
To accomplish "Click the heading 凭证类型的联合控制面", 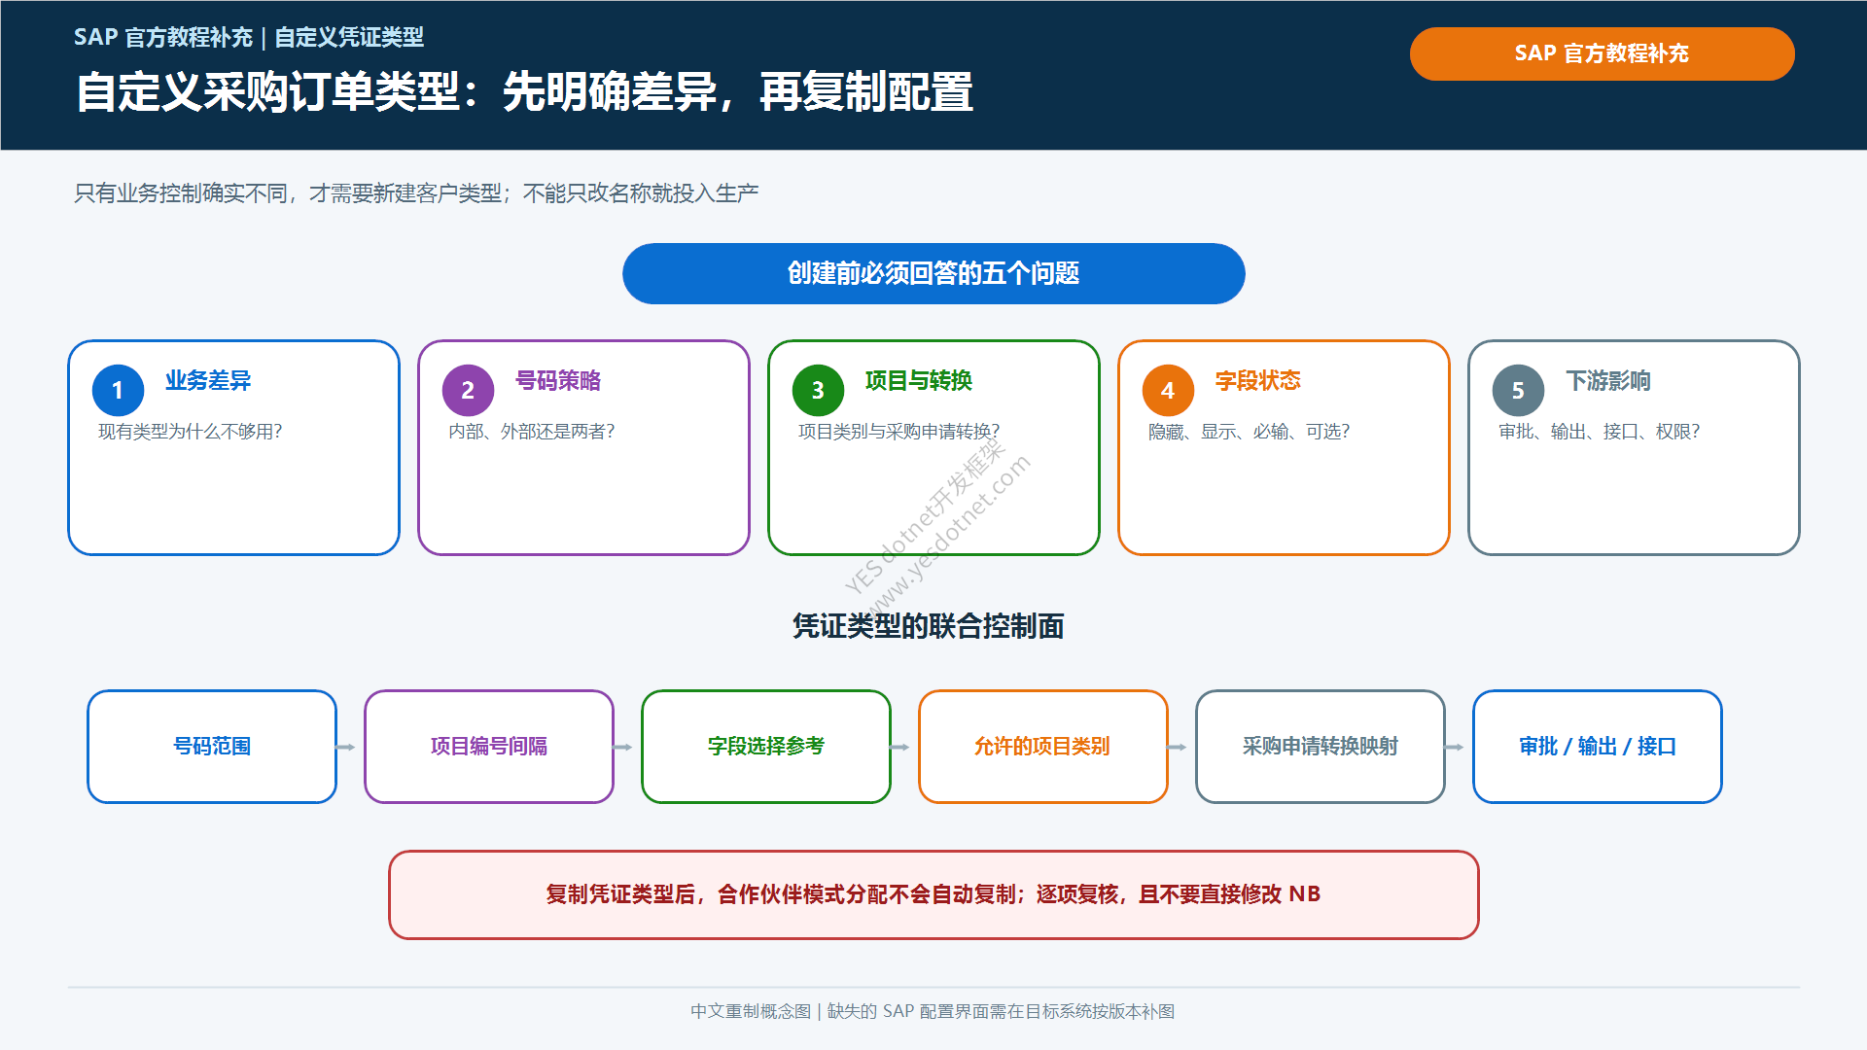I will (929, 626).
